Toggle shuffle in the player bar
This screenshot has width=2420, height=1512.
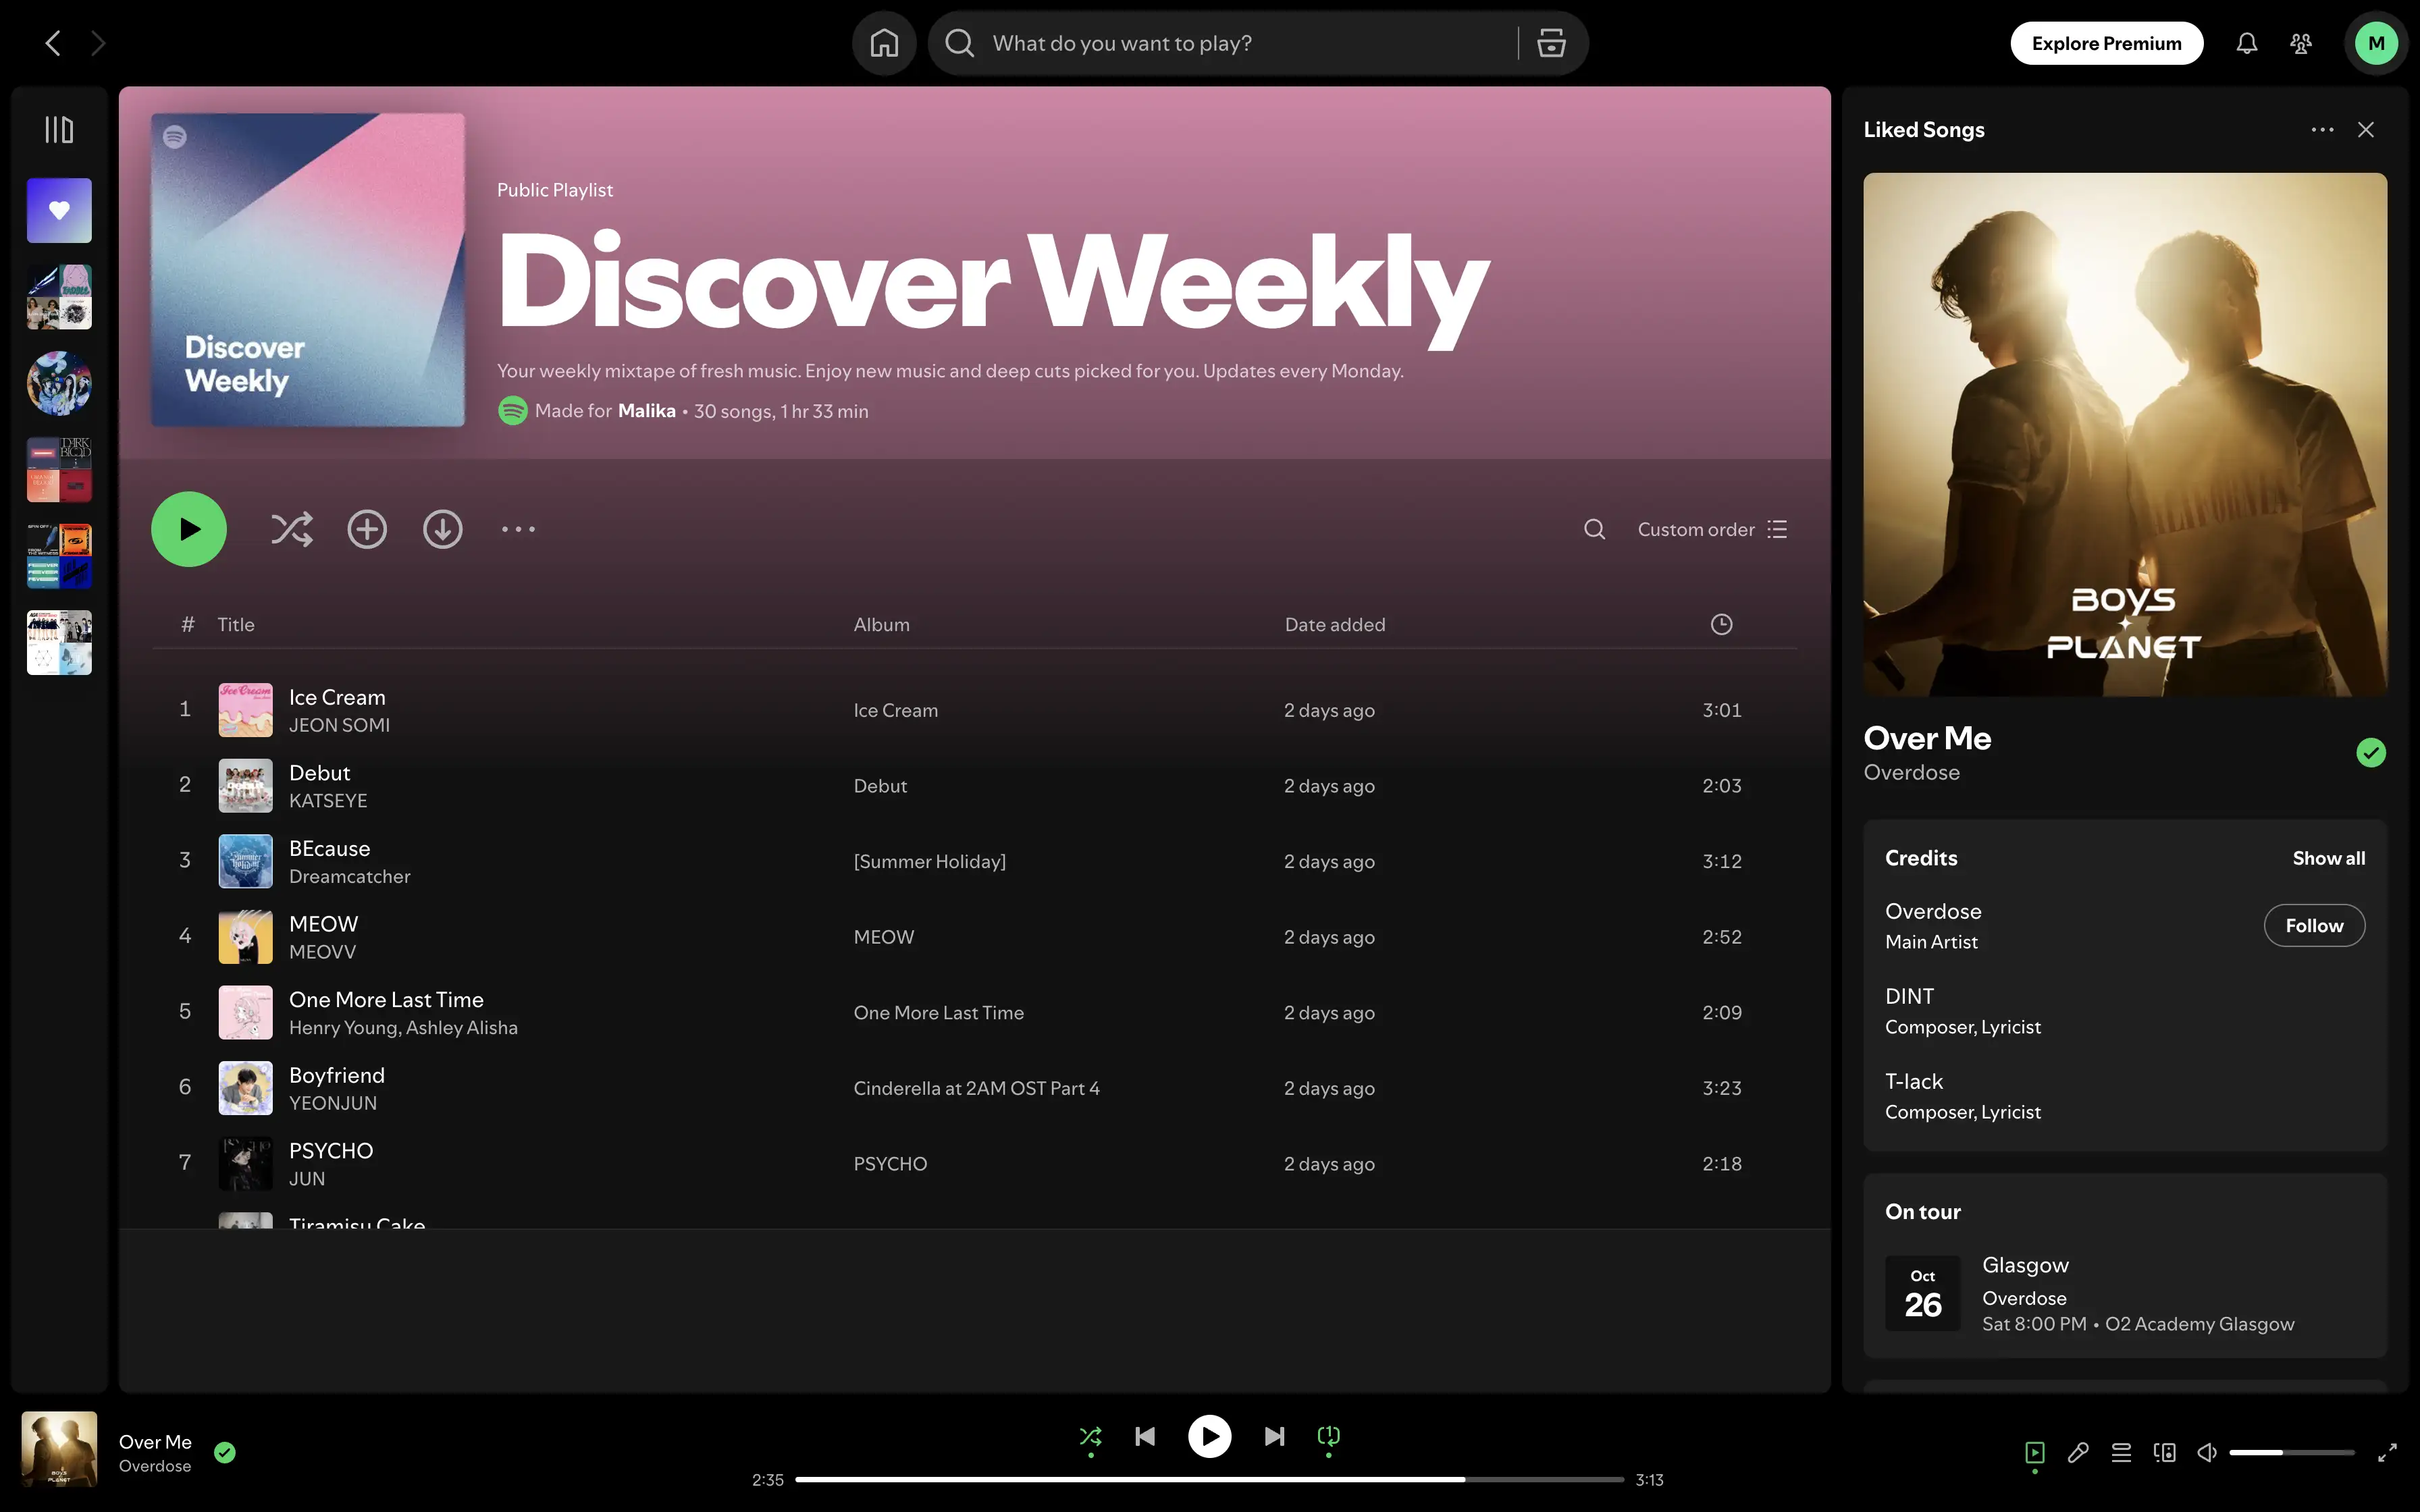click(x=1090, y=1437)
